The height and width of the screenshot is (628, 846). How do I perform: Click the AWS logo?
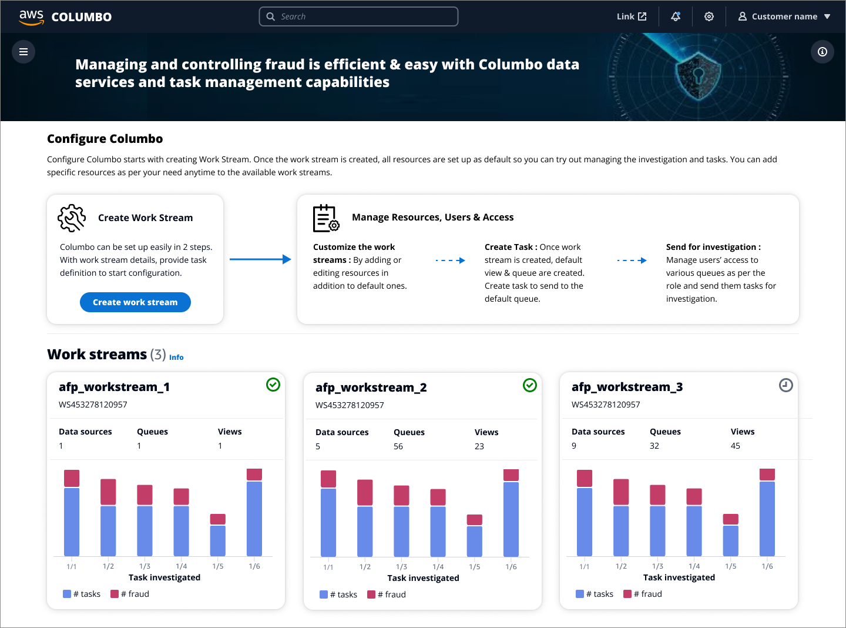coord(31,17)
